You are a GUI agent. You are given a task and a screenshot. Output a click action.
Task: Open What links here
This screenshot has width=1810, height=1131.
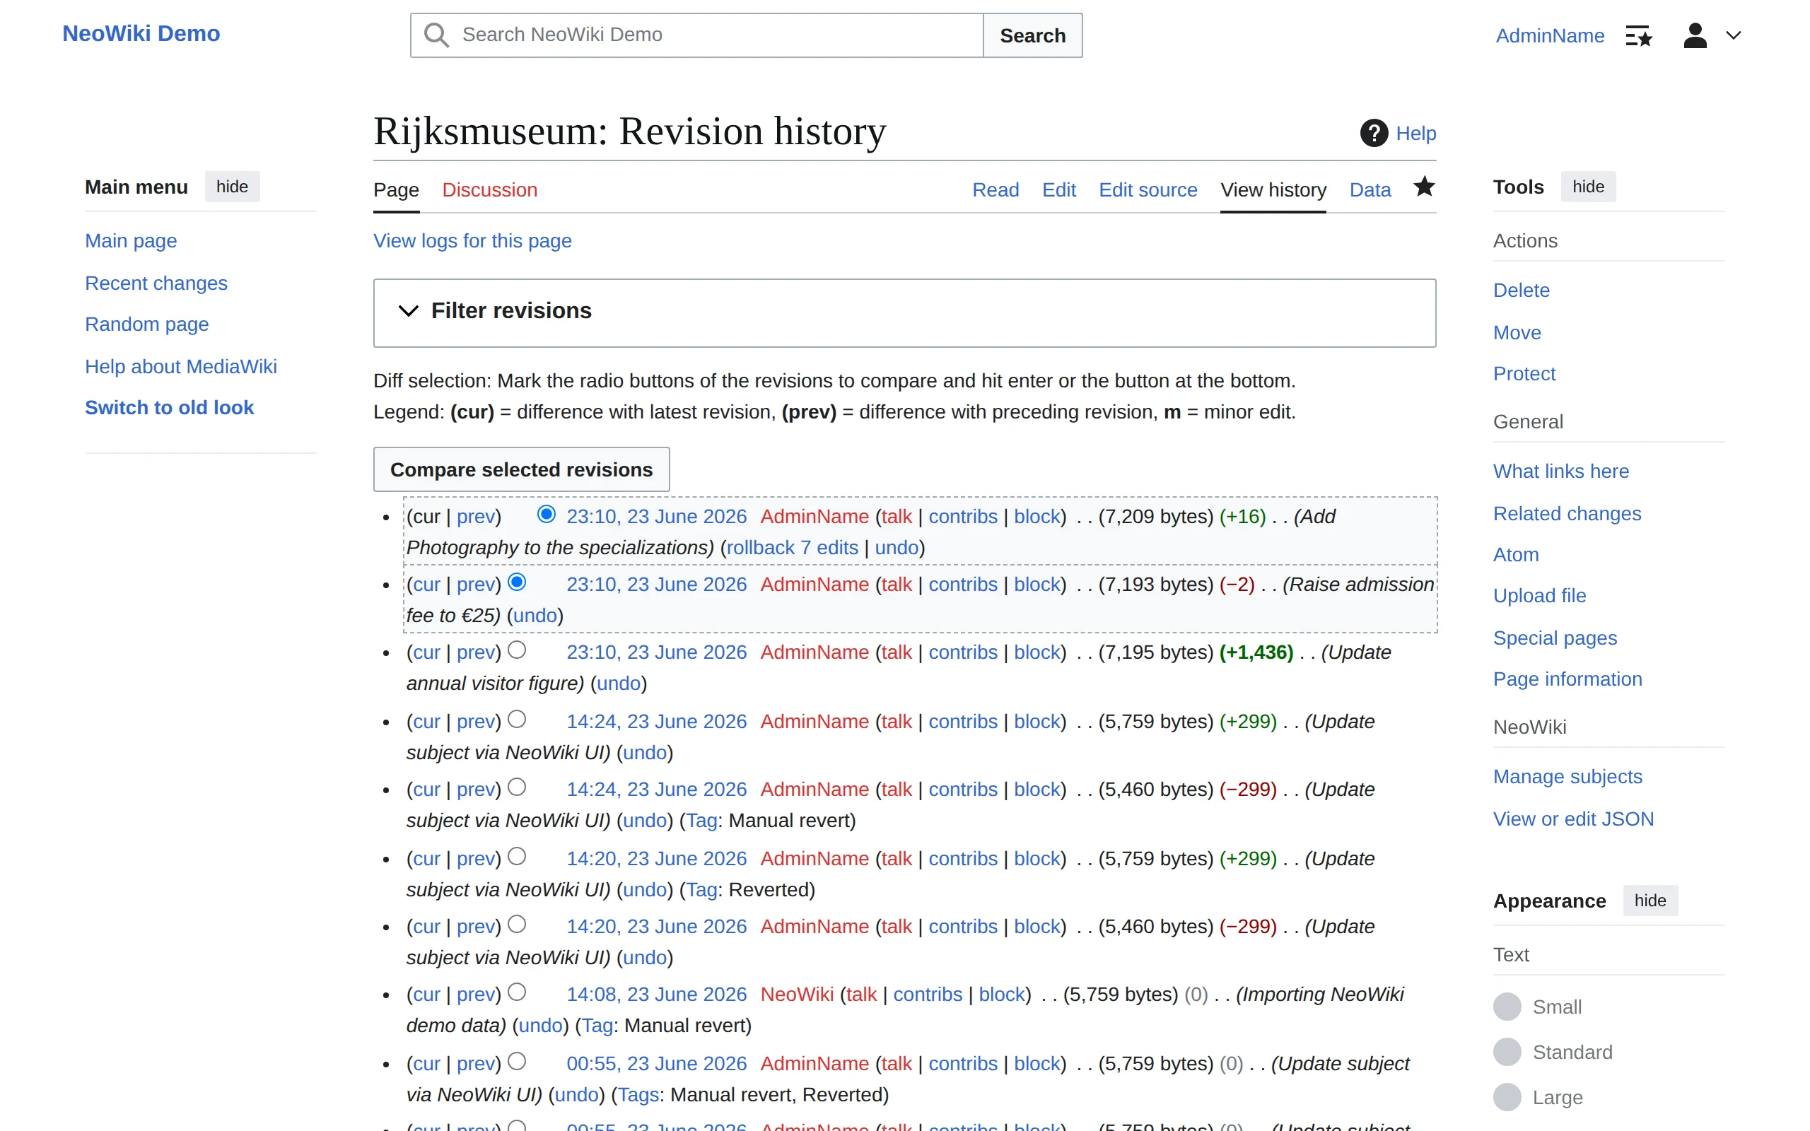[1561, 471]
